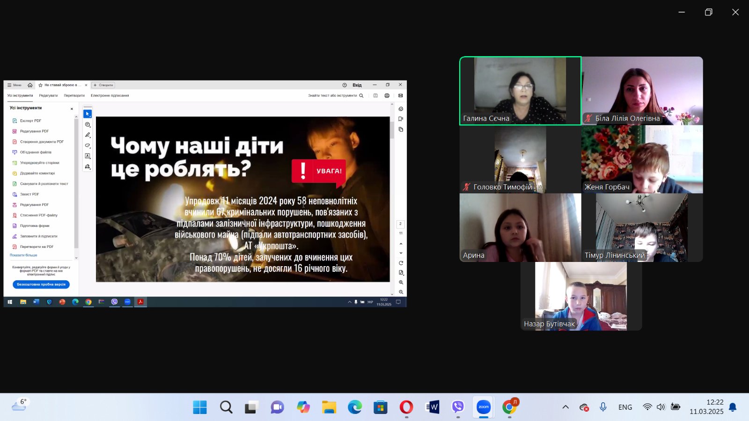
Task: Click the page number 2 field in Acrobat
Action: [x=401, y=224]
